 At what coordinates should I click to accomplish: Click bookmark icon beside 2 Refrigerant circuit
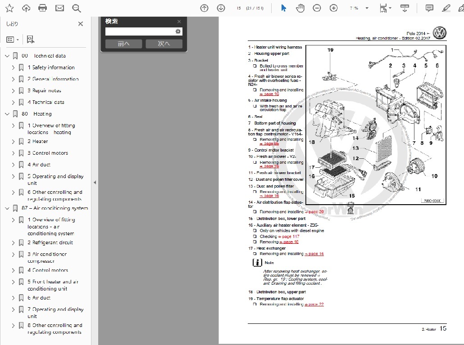(21, 243)
